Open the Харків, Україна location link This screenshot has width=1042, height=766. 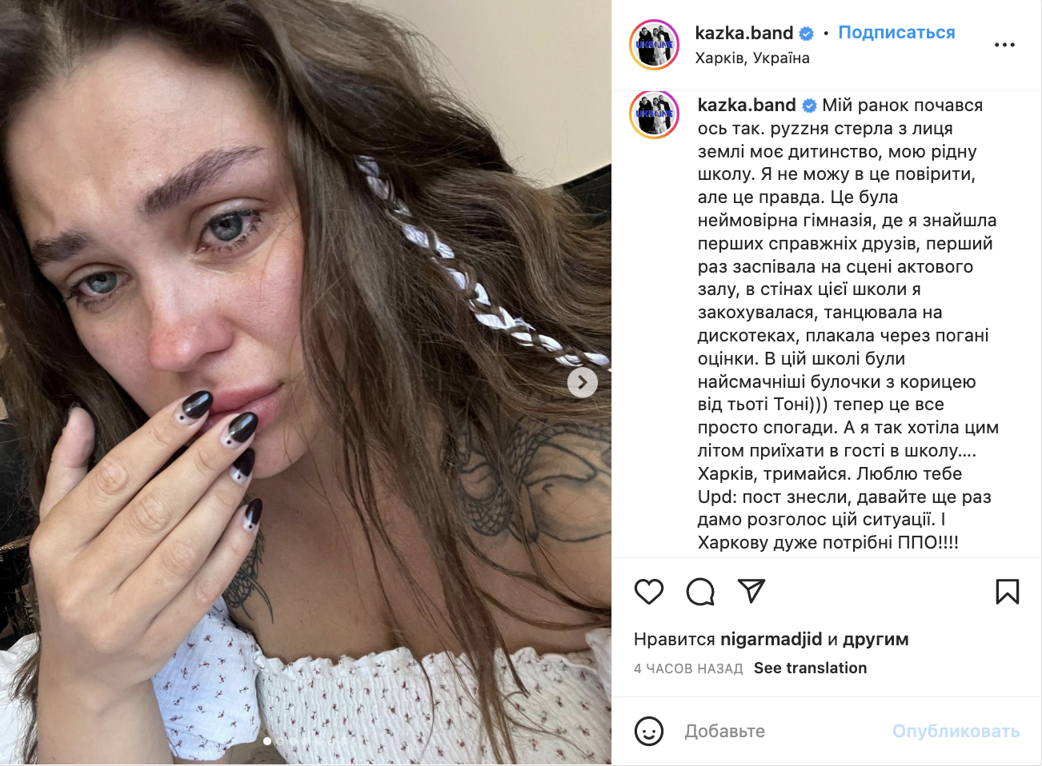(752, 58)
